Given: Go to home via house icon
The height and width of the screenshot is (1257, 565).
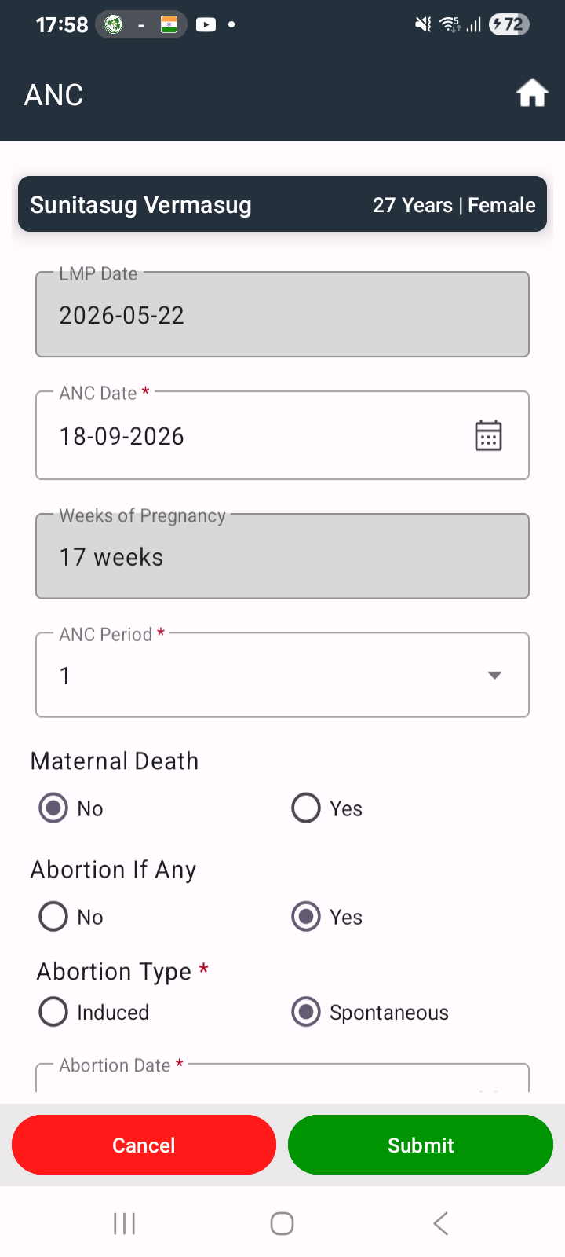Looking at the screenshot, I should tap(532, 93).
